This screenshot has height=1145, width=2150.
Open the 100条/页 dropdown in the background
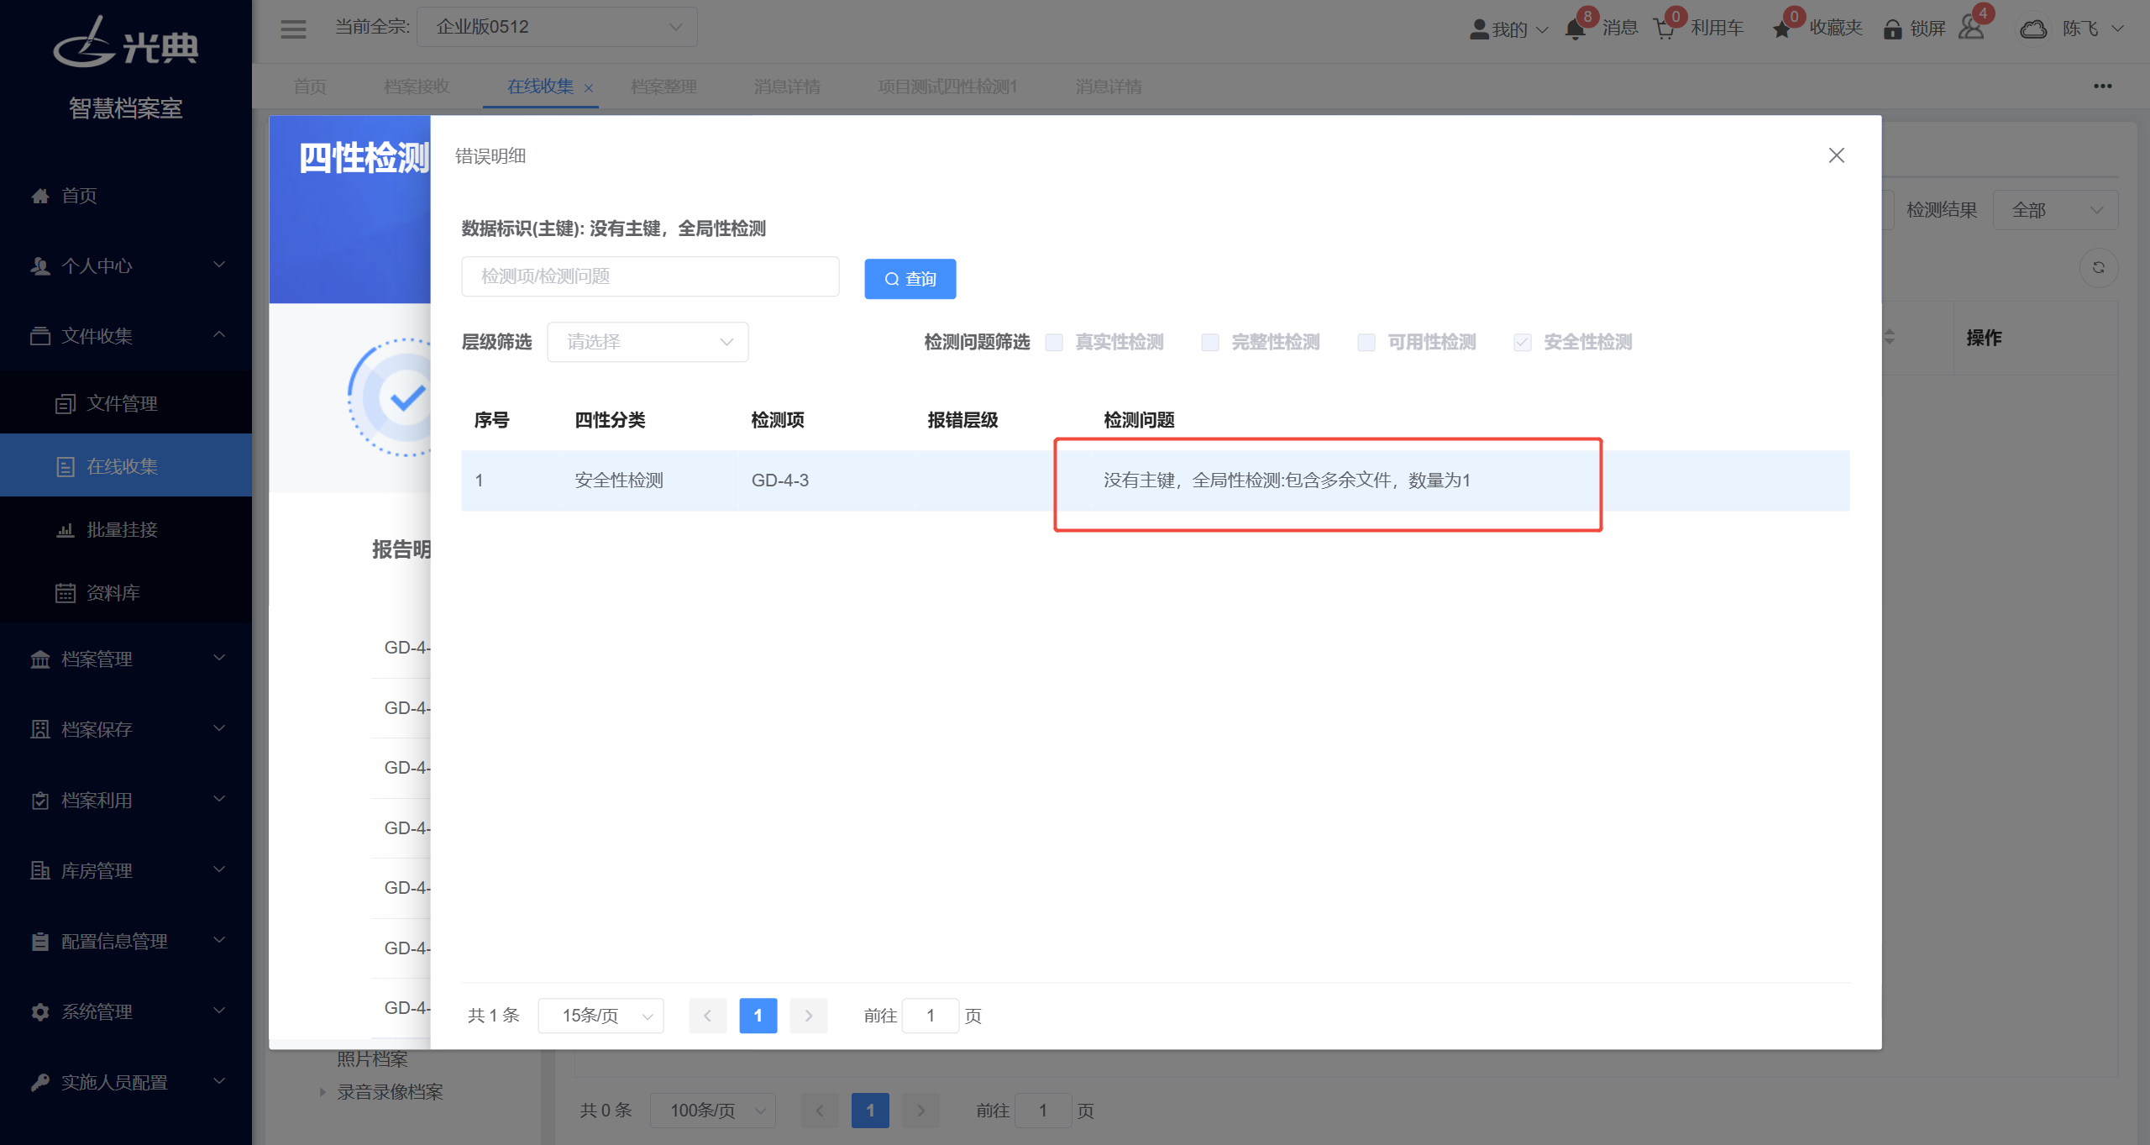[x=712, y=1111]
